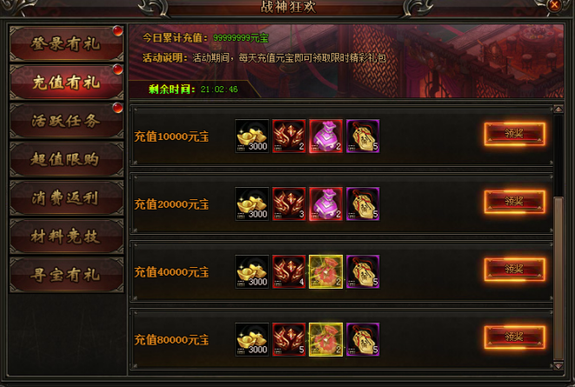The image size is (575, 387).
Task: Click red wings item in 充值20000元宝 row
Action: [x=289, y=204]
